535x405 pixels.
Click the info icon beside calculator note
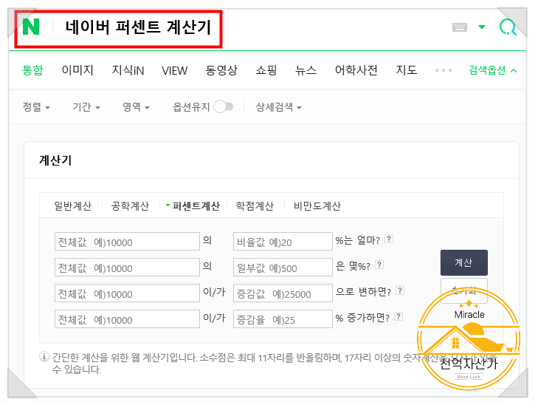click(44, 357)
